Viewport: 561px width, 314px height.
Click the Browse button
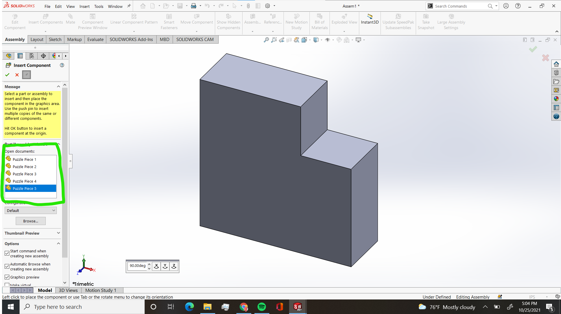31,221
